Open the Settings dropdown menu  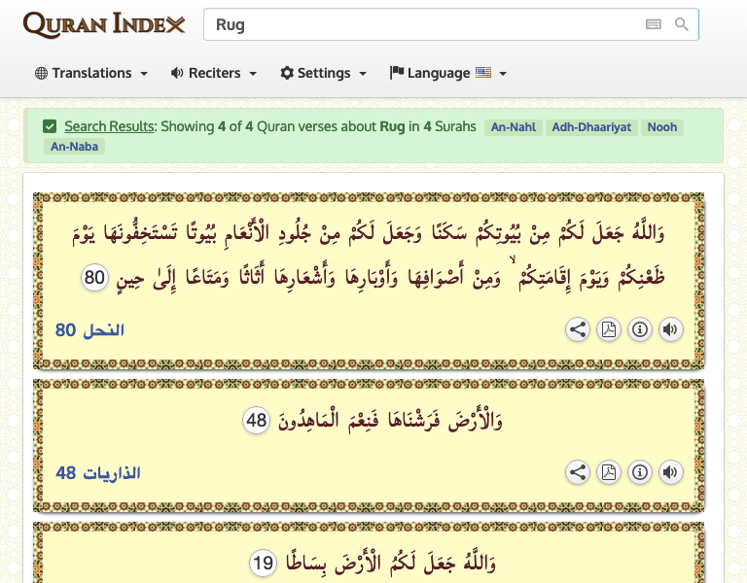pos(324,73)
